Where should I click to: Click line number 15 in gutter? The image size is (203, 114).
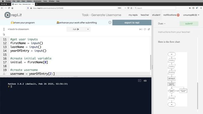(x=5, y=54)
